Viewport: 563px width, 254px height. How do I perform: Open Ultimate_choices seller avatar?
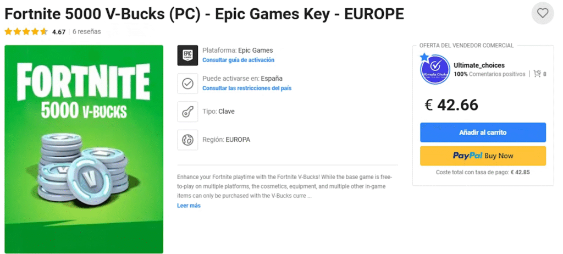tap(435, 69)
